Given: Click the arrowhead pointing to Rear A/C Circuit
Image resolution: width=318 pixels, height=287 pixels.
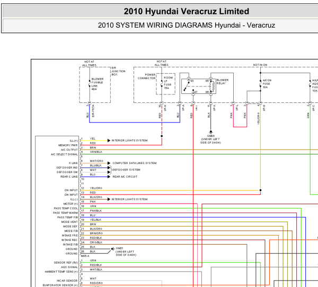Looking at the screenshot, I should pyautogui.click(x=109, y=177).
